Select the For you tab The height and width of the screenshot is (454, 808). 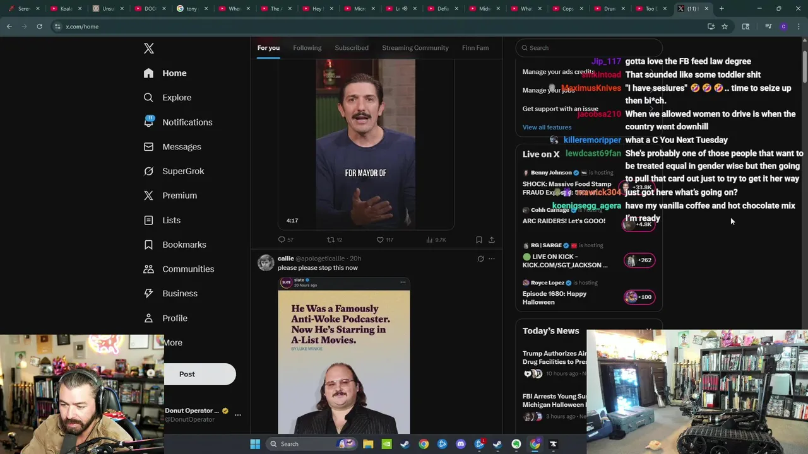point(268,48)
